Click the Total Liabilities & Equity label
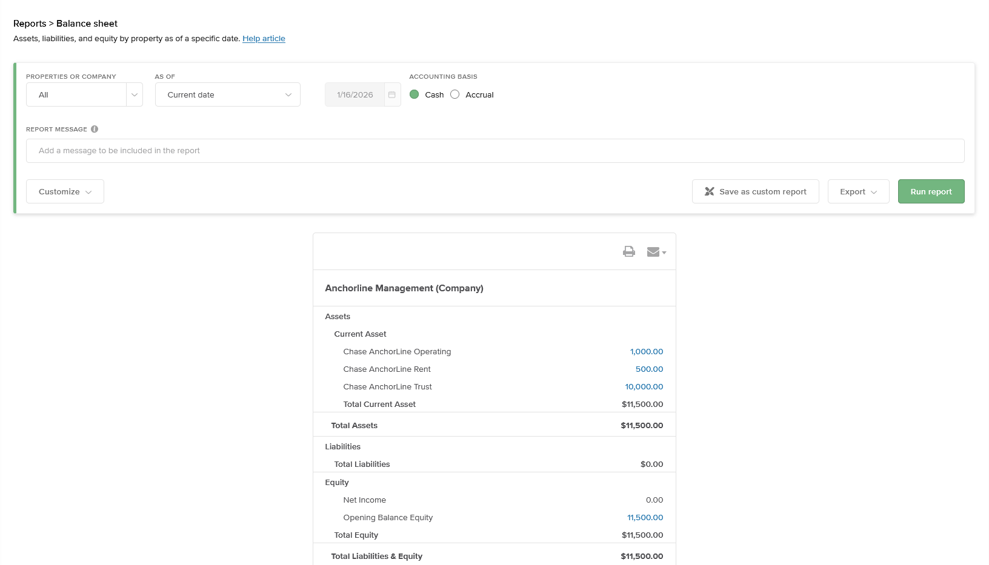This screenshot has height=565, width=989. [376, 556]
